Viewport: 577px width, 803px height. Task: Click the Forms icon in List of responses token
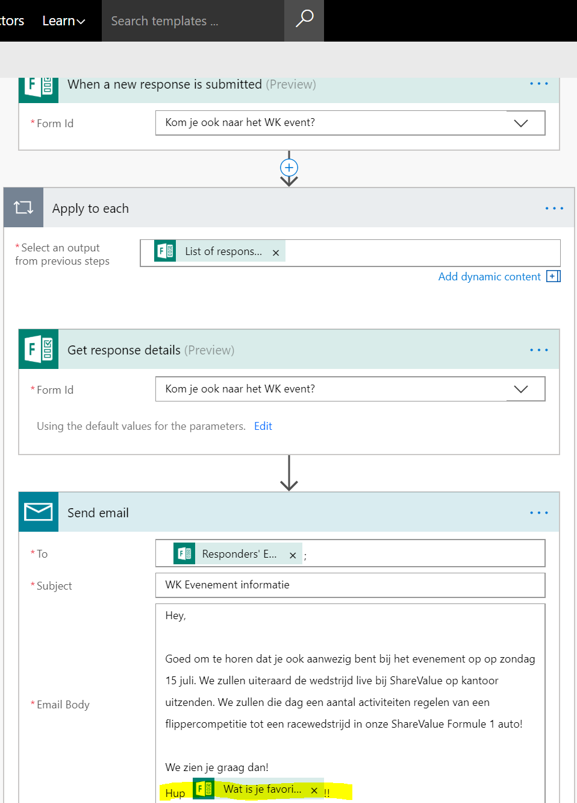click(165, 251)
